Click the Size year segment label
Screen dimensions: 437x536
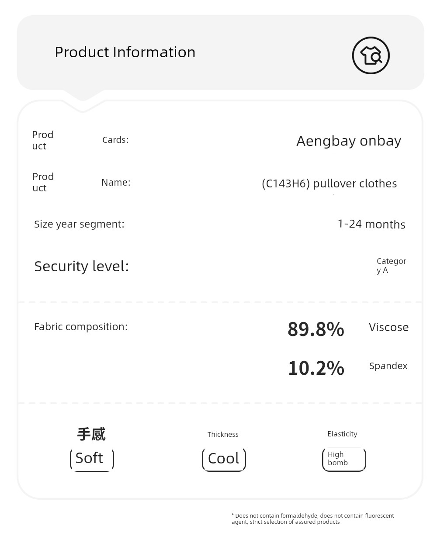point(79,224)
